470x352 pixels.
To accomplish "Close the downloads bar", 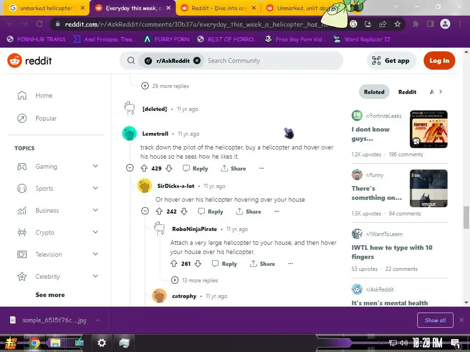I will tap(462, 320).
